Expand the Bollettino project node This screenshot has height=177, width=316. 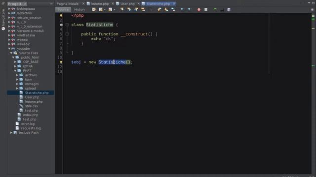(x=9, y=13)
